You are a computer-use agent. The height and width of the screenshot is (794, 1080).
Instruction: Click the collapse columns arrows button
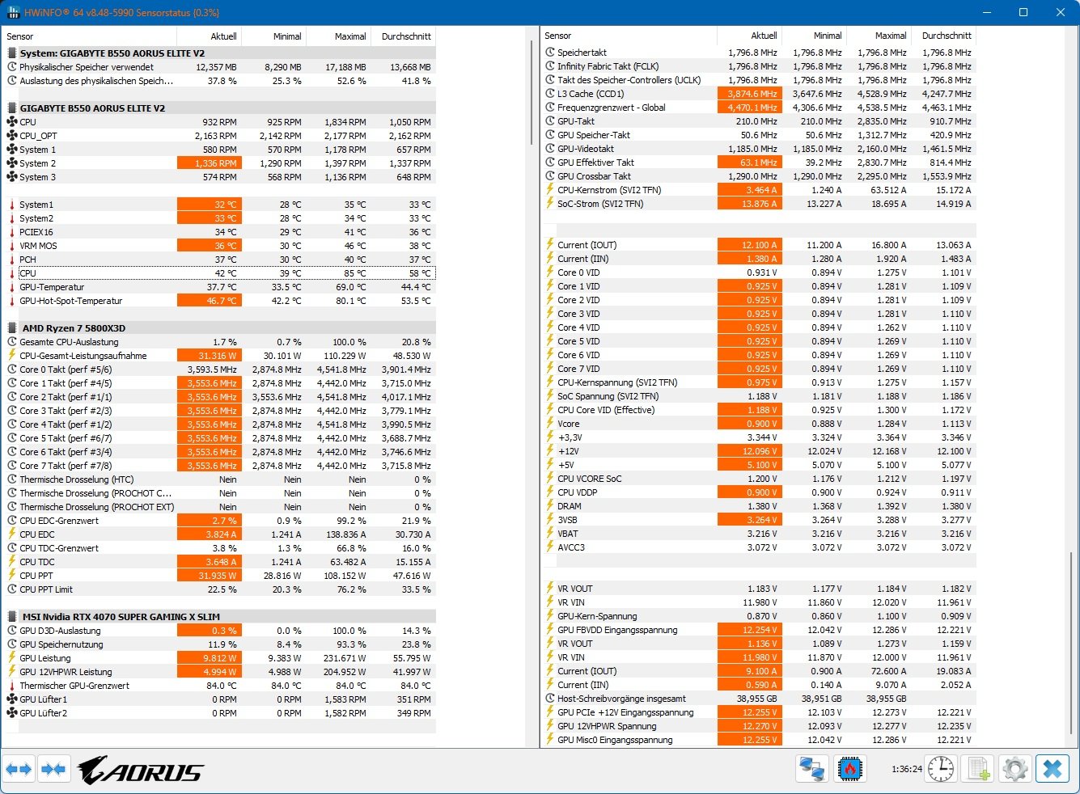(53, 769)
